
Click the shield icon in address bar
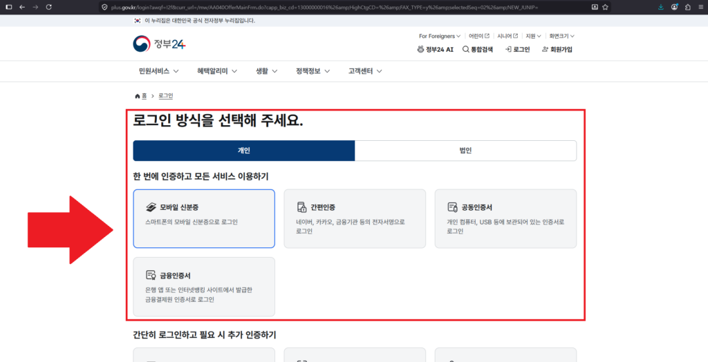(105, 7)
